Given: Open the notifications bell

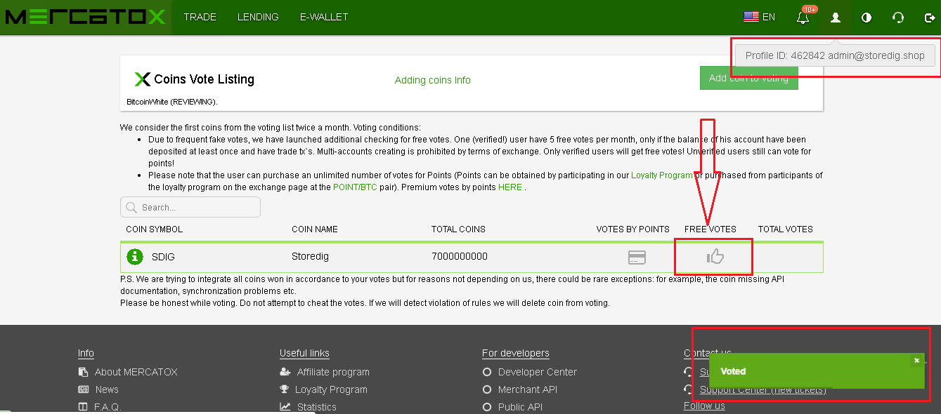Looking at the screenshot, I should (803, 18).
